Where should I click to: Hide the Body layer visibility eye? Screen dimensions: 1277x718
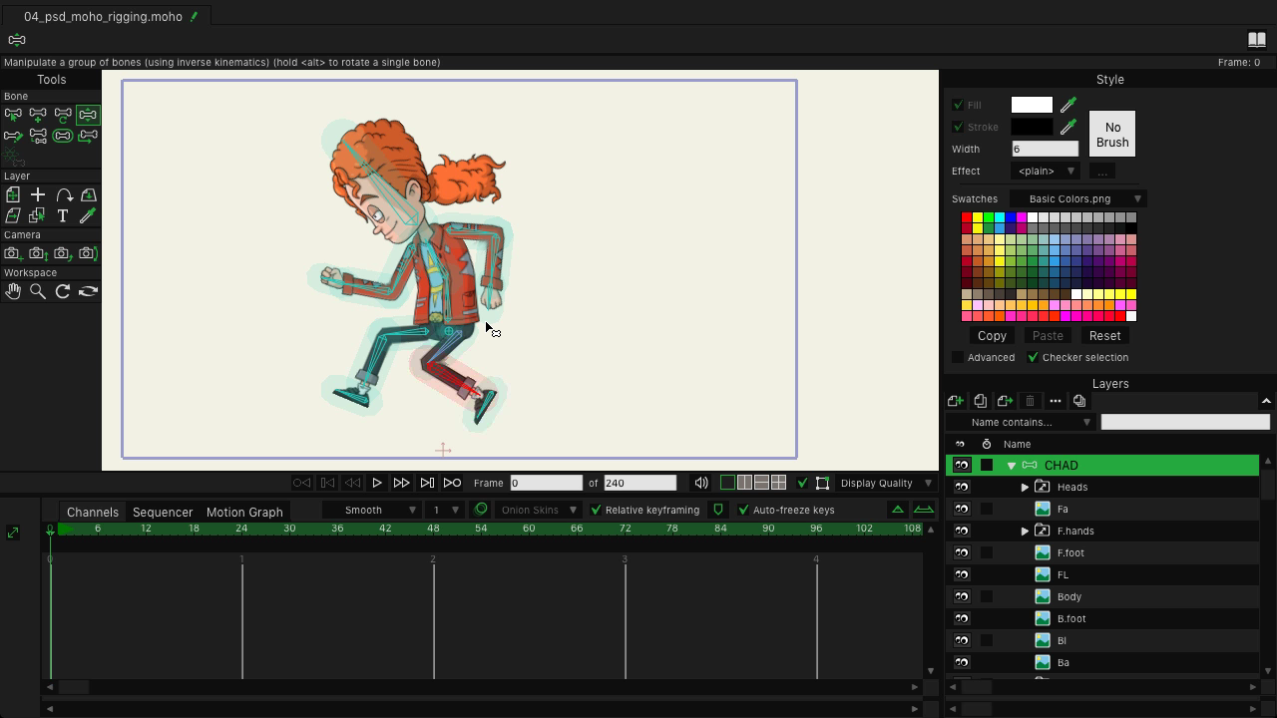coord(962,596)
